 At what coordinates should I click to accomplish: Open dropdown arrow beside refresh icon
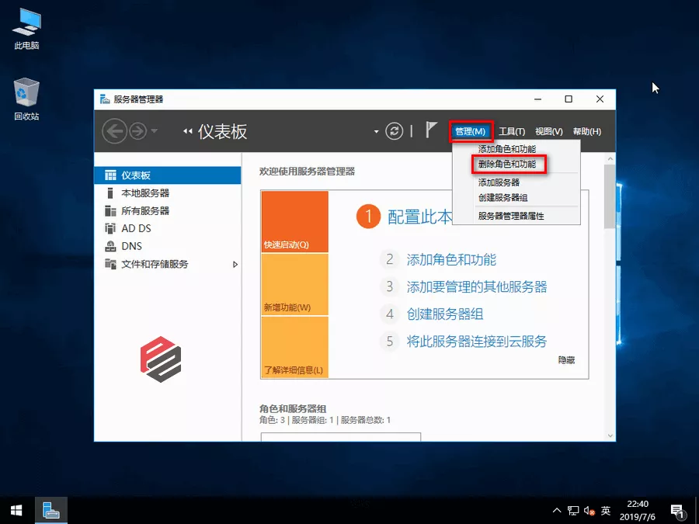[x=377, y=131]
